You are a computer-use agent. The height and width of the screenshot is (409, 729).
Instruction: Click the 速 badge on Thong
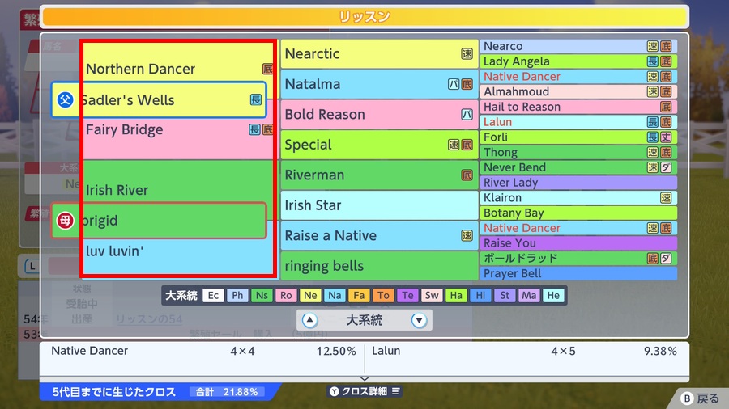tap(653, 152)
